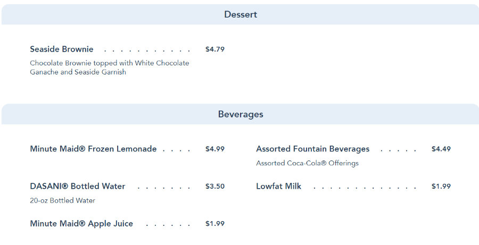Click Assorted Coca-Cola Offerings description

pos(307,163)
